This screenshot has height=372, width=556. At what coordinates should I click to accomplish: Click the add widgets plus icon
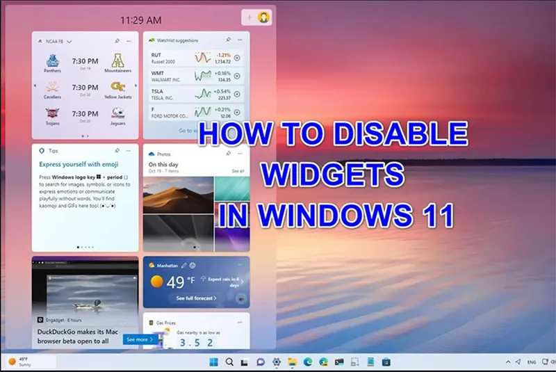(x=250, y=17)
